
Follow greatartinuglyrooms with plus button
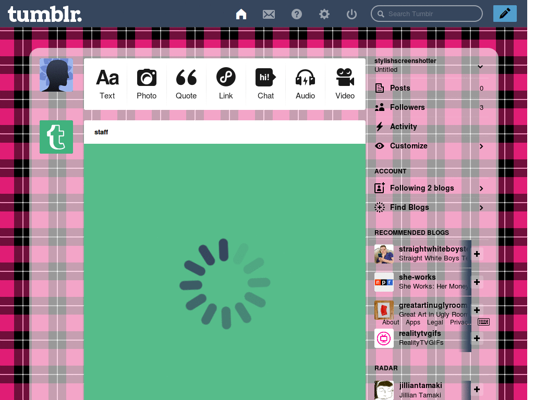pyautogui.click(x=477, y=310)
